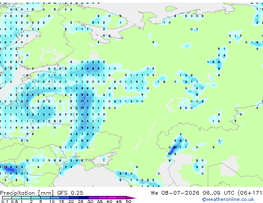This screenshot has height=203, width=263.
Task: Select the 45–50 mm legend swatch
Action: [x=122, y=198]
